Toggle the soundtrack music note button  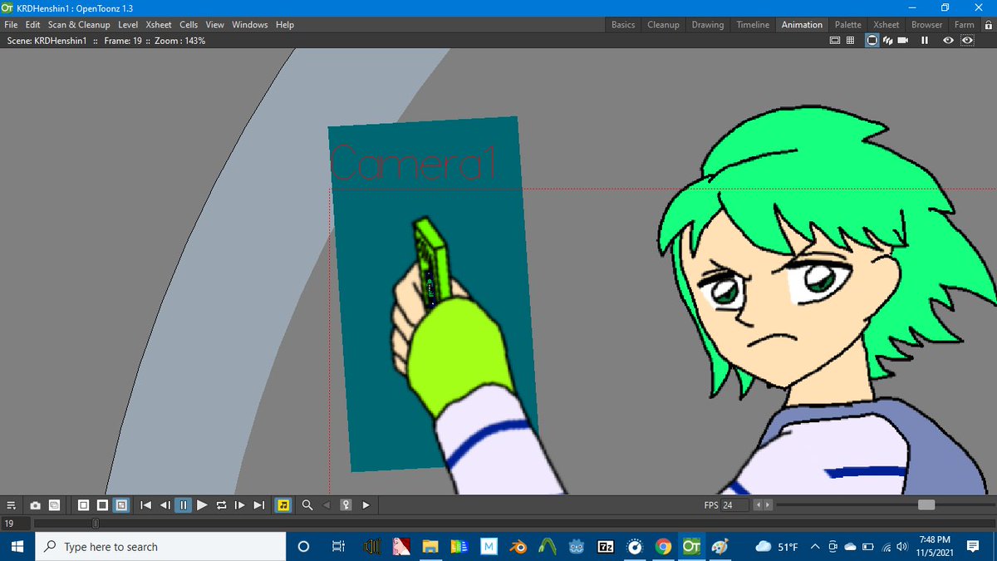(283, 504)
